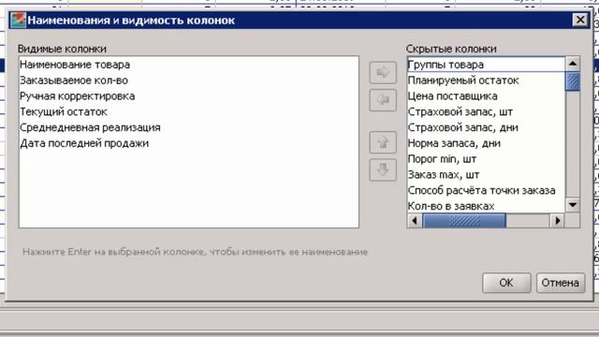Click the move-down arrow button

[383, 169]
